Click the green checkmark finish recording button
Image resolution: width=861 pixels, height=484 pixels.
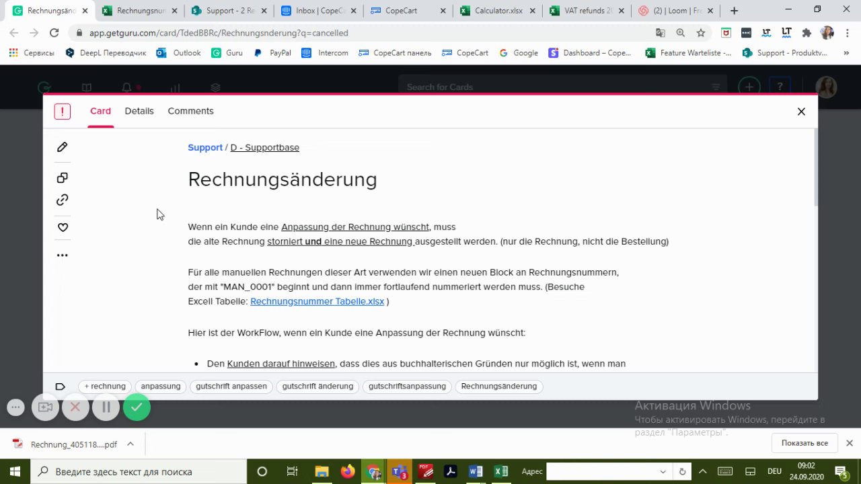[x=137, y=407]
